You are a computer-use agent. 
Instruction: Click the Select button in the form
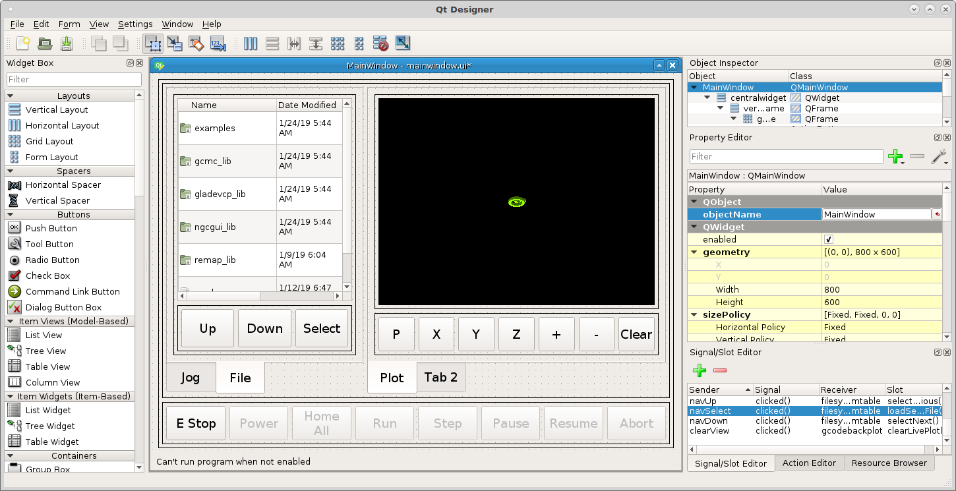coord(322,328)
